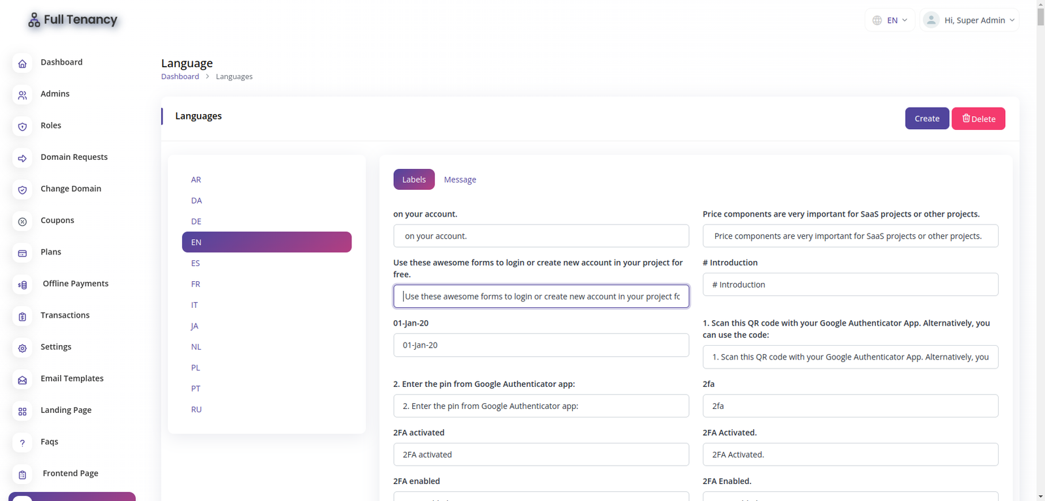Image resolution: width=1045 pixels, height=501 pixels.
Task: Select the FR language from the list
Action: [196, 284]
